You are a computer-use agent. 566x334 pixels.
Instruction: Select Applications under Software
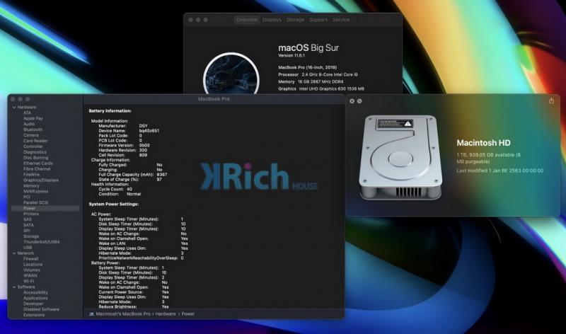(35, 298)
